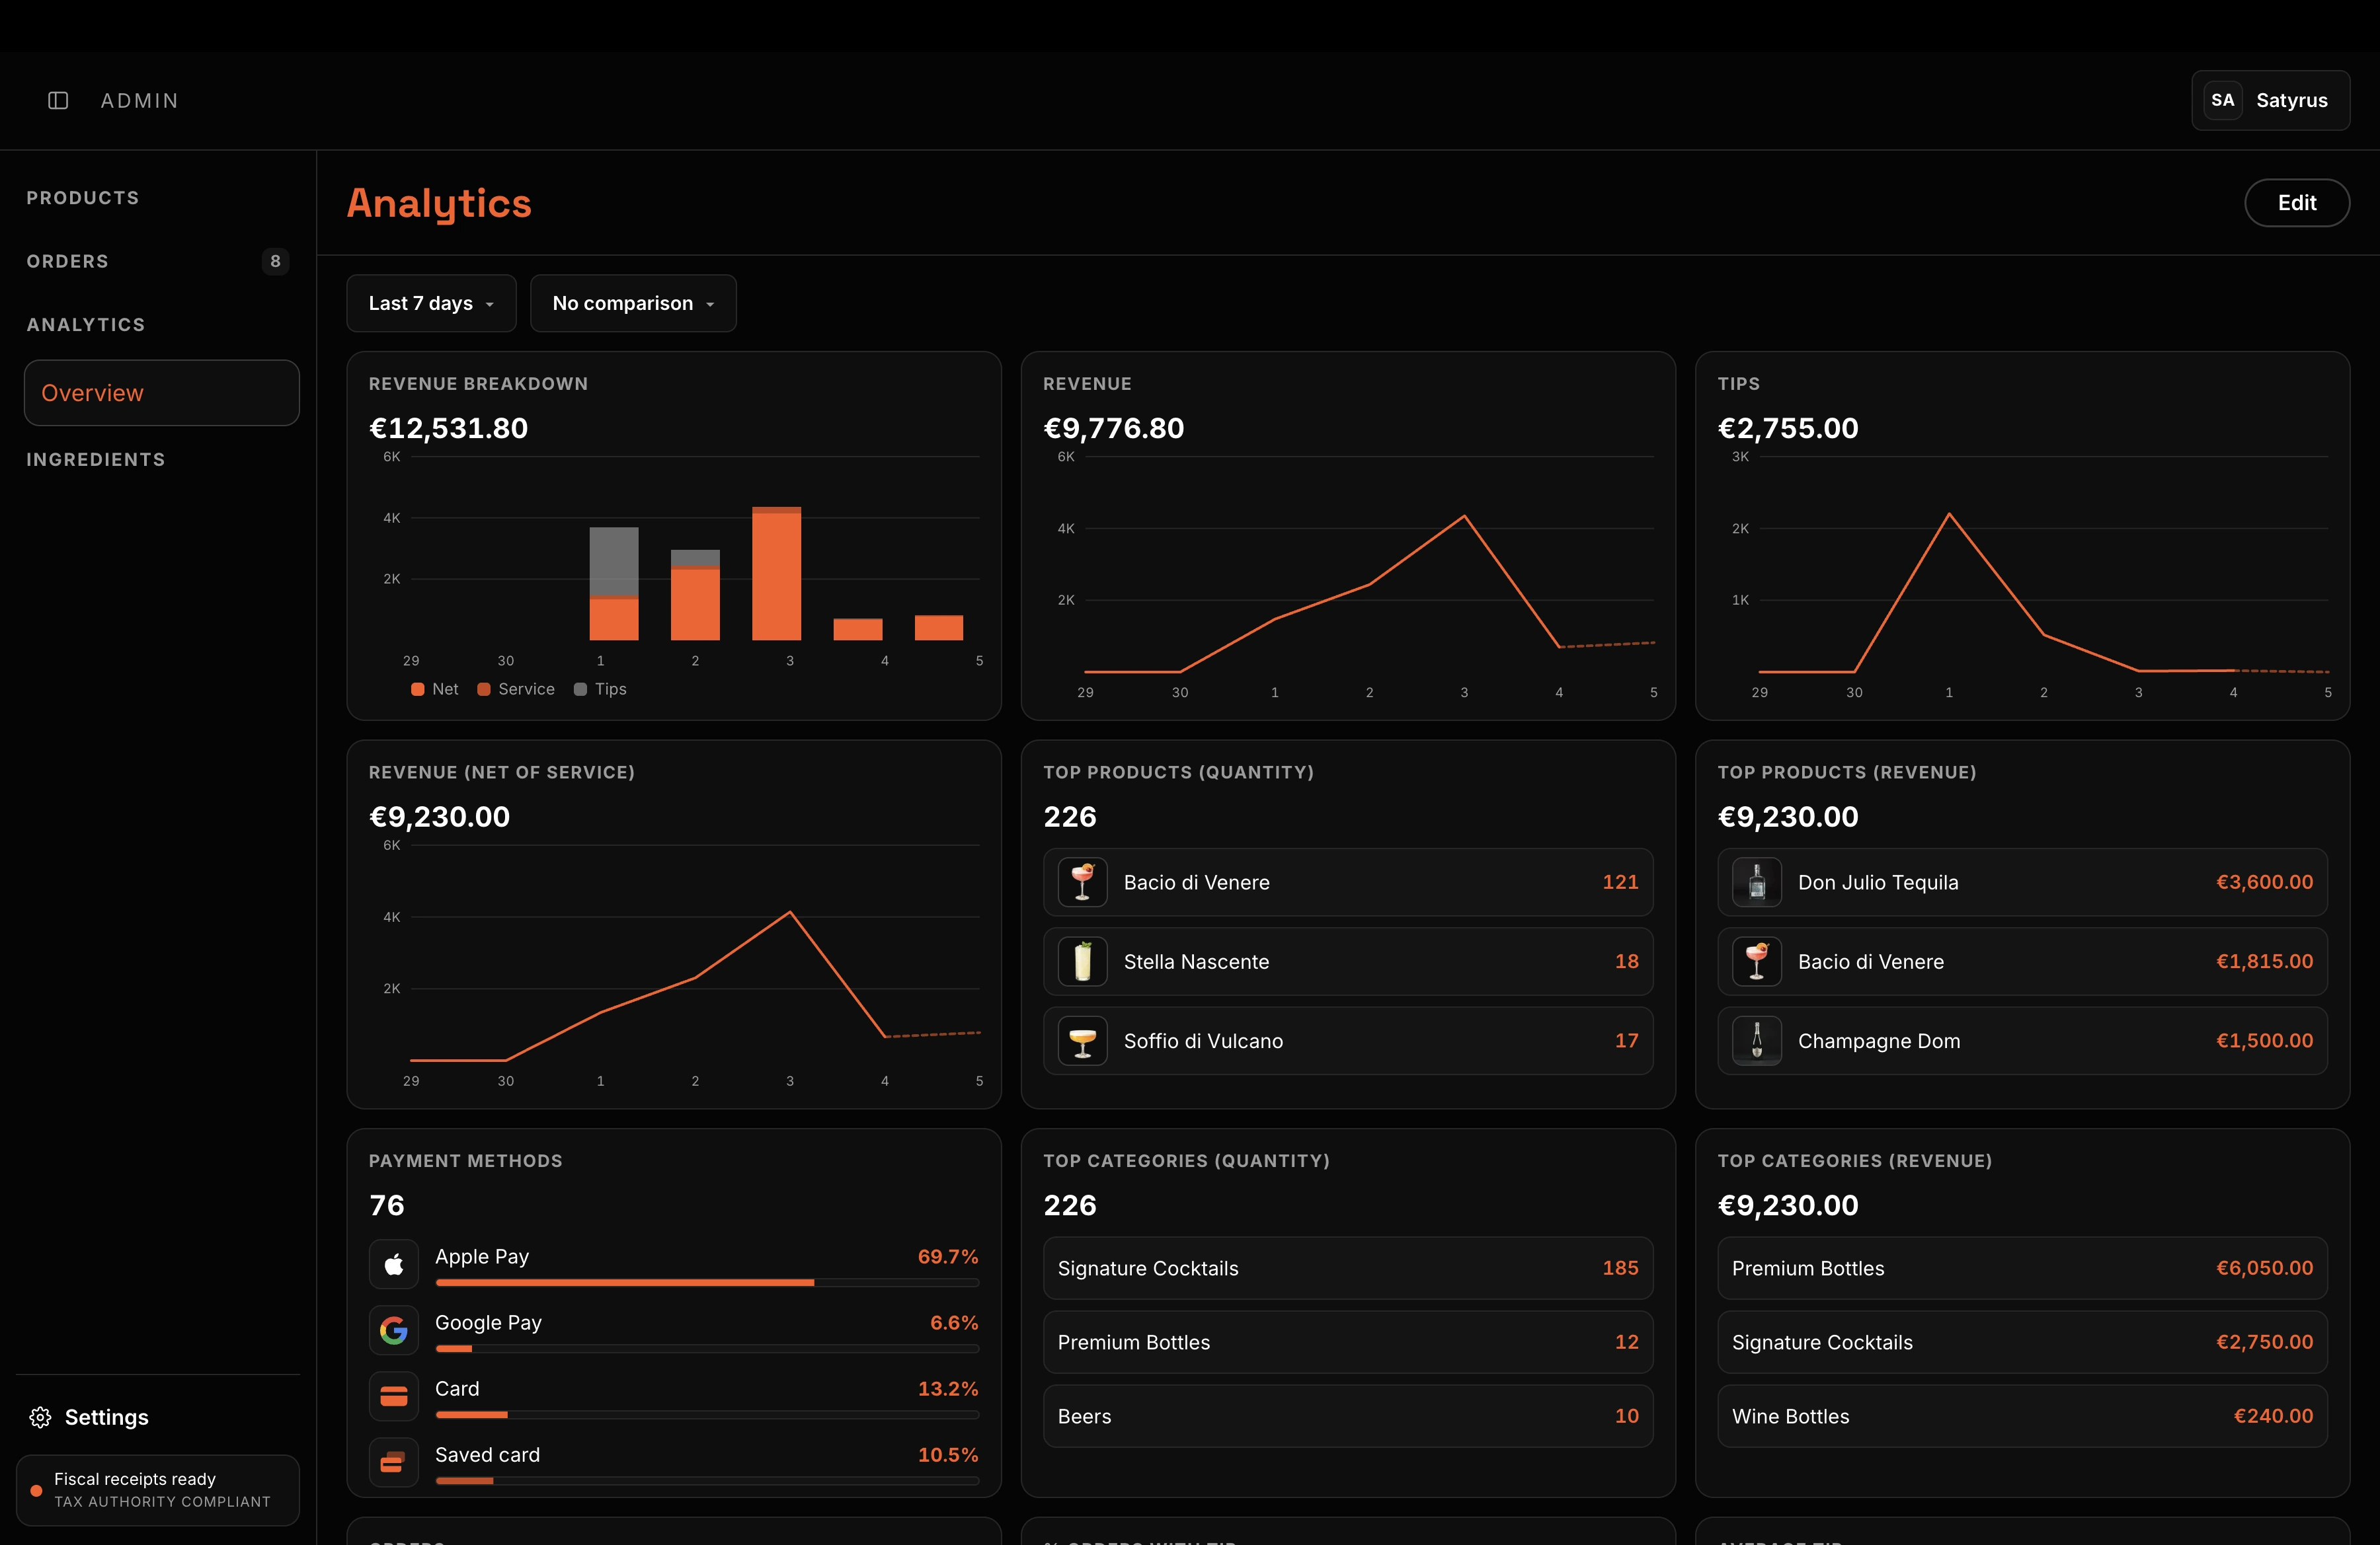
Task: Toggle the Net legend series
Action: pos(435,689)
